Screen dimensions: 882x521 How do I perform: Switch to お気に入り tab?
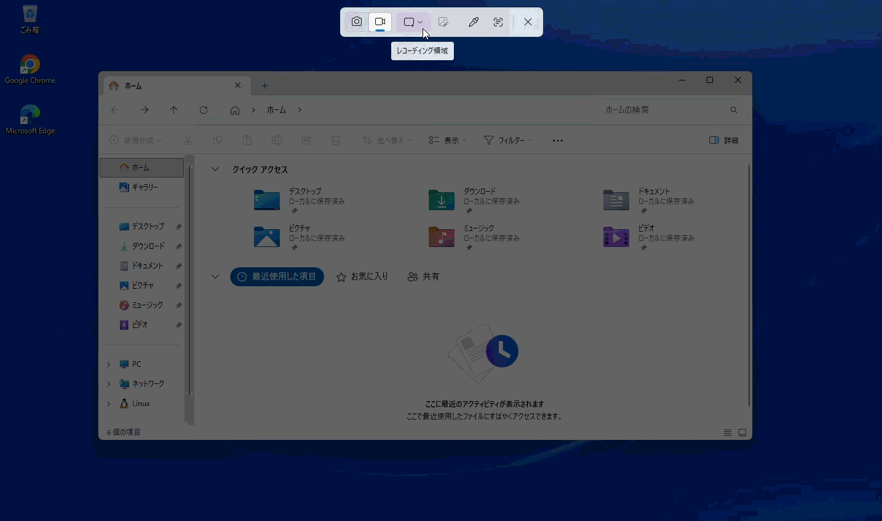[362, 277]
